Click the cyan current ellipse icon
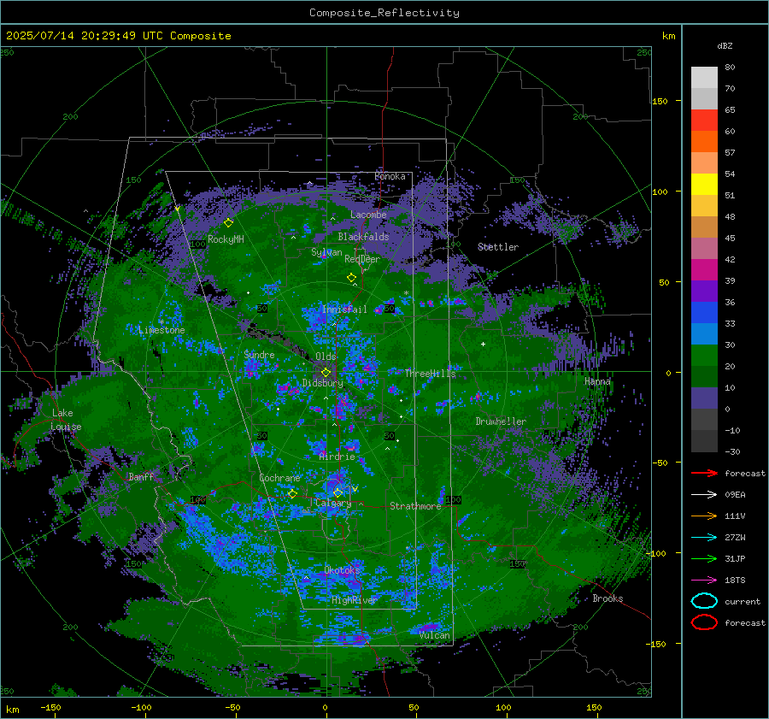 coord(704,601)
